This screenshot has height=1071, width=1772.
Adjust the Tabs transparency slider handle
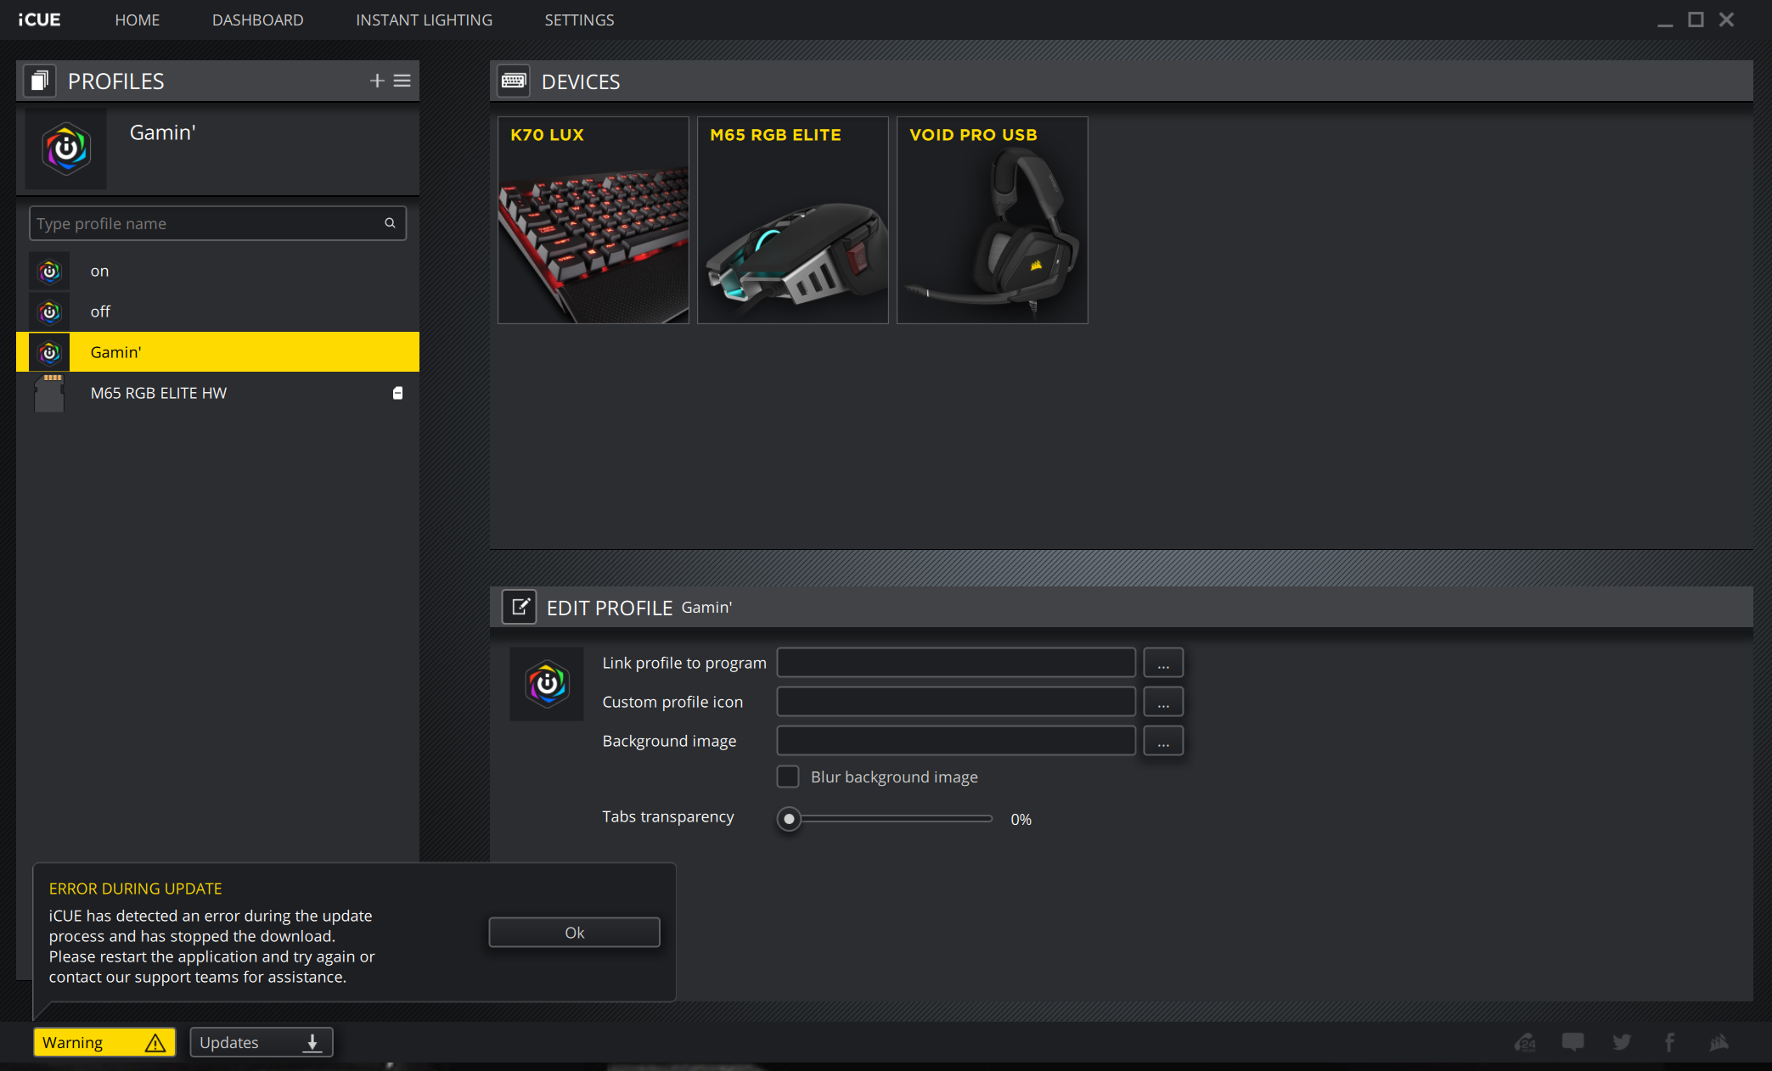click(x=789, y=819)
